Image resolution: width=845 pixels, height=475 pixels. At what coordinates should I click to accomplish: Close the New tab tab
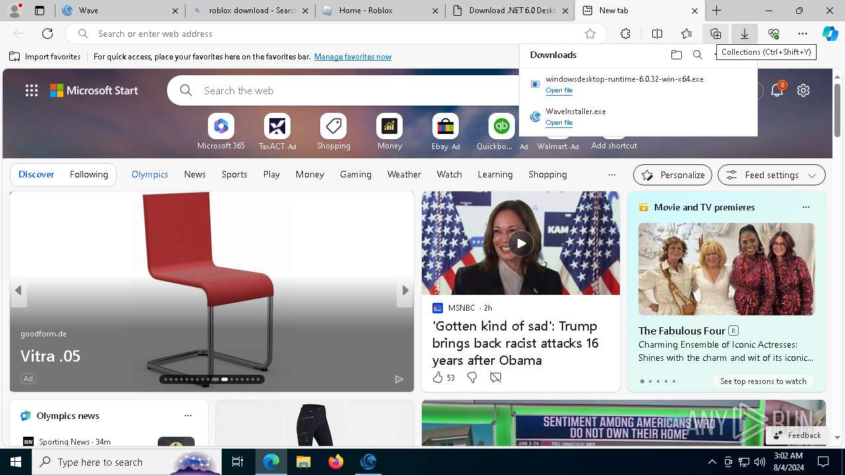click(694, 11)
